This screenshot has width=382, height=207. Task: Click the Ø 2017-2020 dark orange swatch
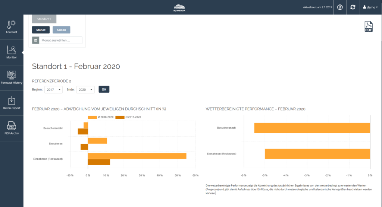click(x=120, y=117)
